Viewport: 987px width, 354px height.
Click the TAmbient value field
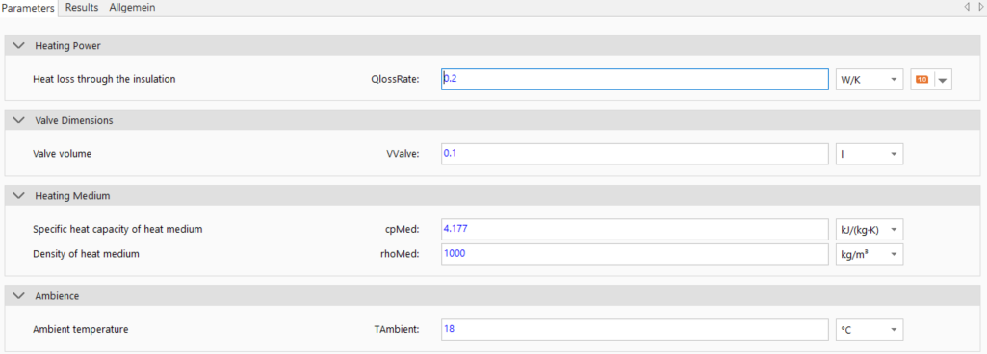[x=635, y=330]
